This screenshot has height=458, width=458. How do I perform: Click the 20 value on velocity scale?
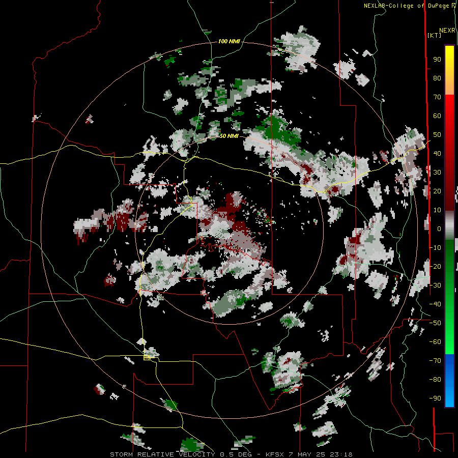[x=437, y=191]
